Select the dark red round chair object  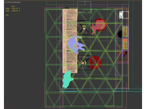[x=96, y=63]
